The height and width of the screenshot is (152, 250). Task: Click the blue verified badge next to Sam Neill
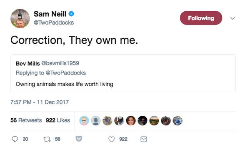(x=71, y=14)
